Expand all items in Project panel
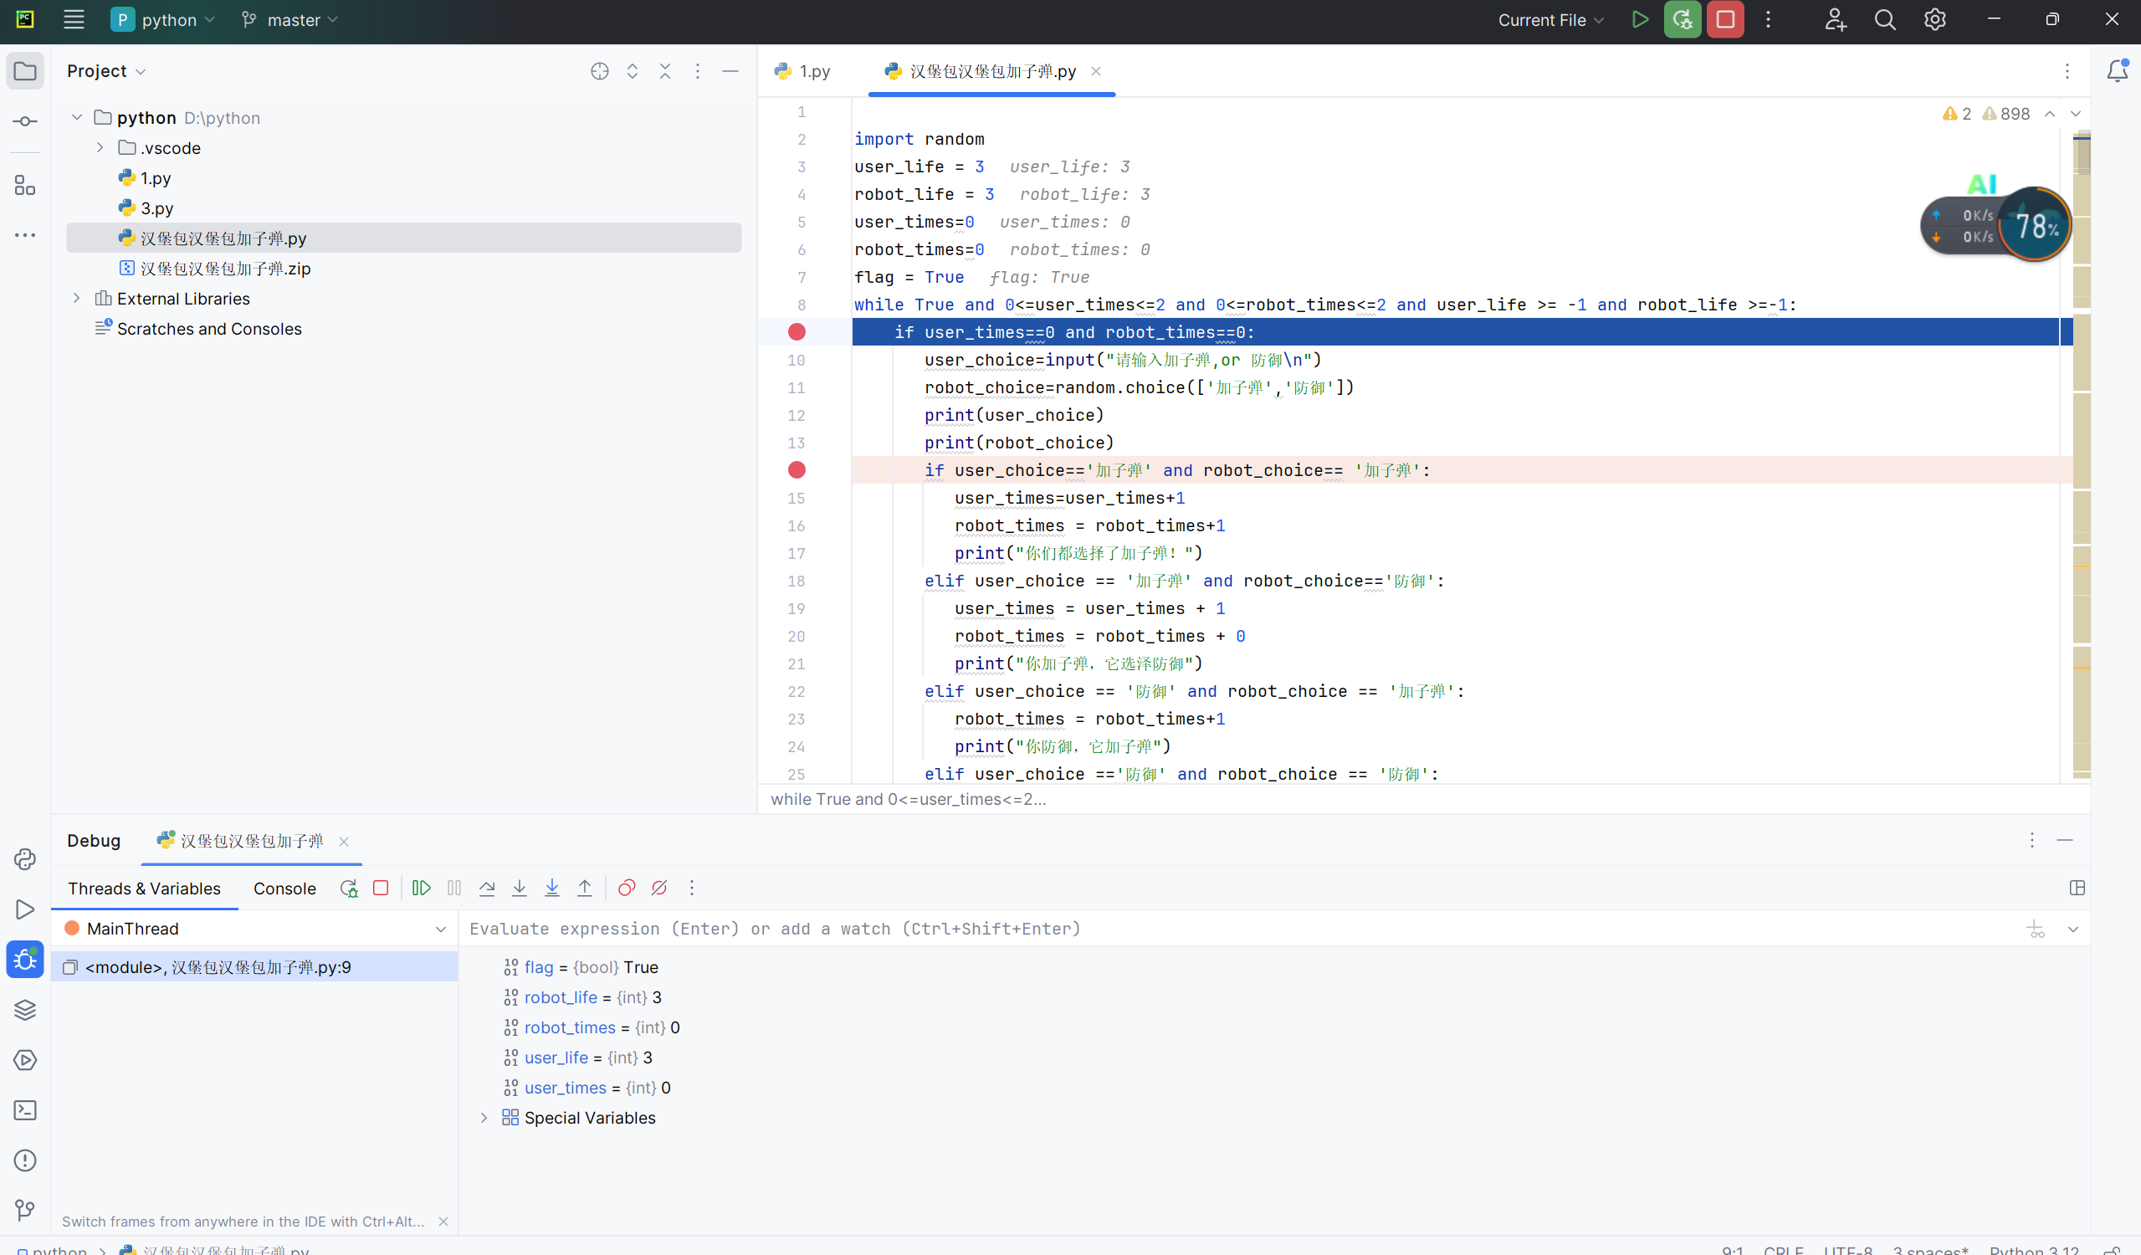The width and height of the screenshot is (2141, 1255). click(x=633, y=71)
